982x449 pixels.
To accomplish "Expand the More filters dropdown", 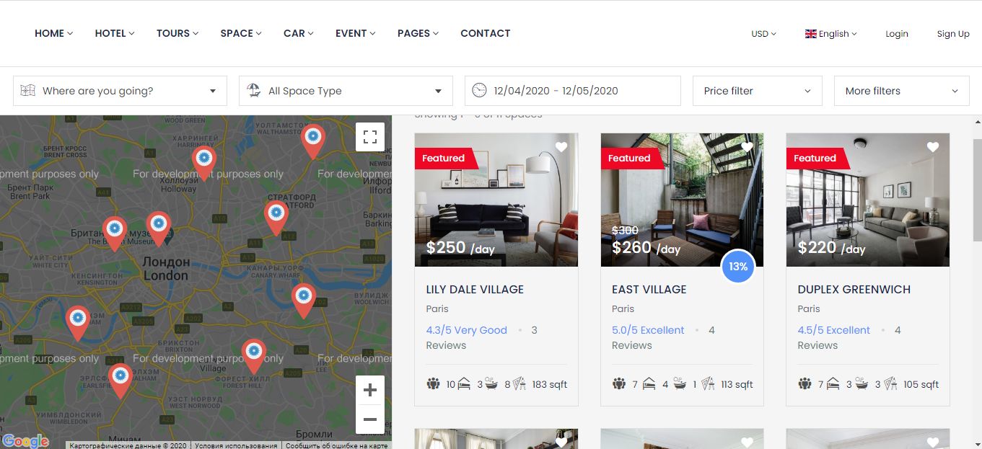I will (x=902, y=91).
